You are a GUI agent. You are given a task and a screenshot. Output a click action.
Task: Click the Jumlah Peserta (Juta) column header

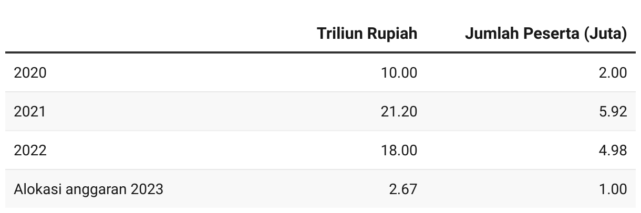point(546,34)
